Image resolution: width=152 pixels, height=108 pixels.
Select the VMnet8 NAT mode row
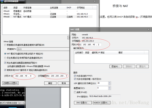click(48, 17)
